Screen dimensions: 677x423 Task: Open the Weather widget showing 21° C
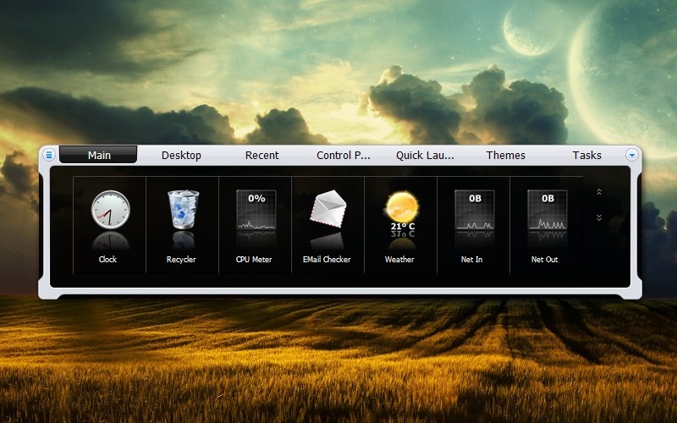coord(401,211)
